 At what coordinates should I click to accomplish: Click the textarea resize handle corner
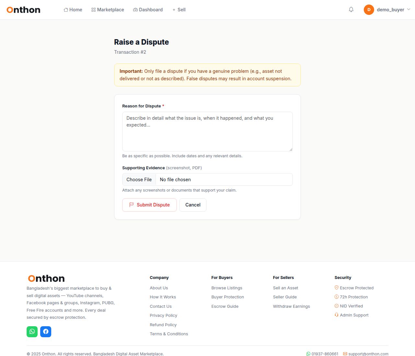(x=291, y=150)
